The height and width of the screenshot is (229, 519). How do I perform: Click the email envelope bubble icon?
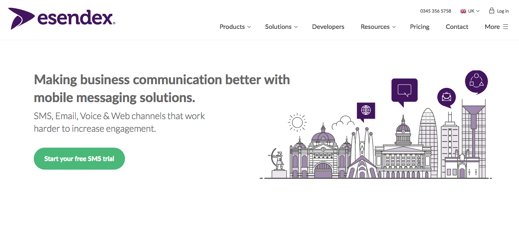pyautogui.click(x=446, y=97)
